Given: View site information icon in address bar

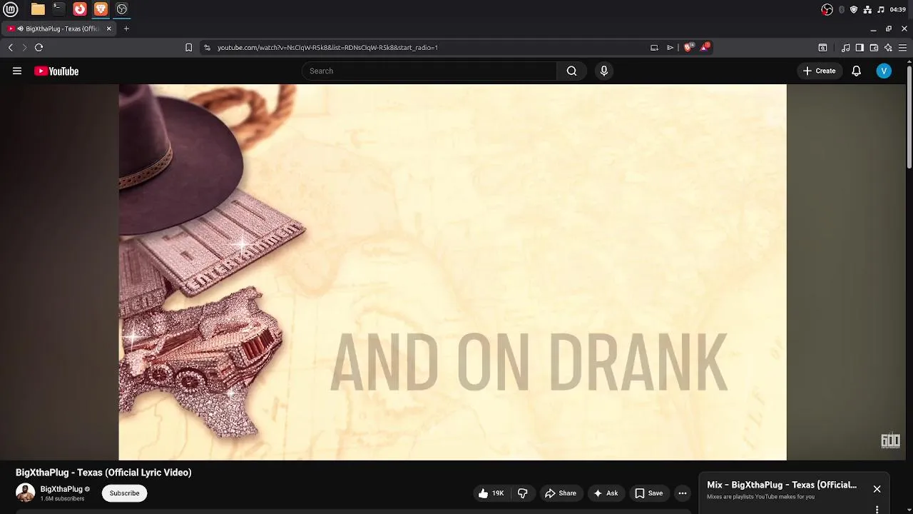Looking at the screenshot, I should click(x=207, y=47).
